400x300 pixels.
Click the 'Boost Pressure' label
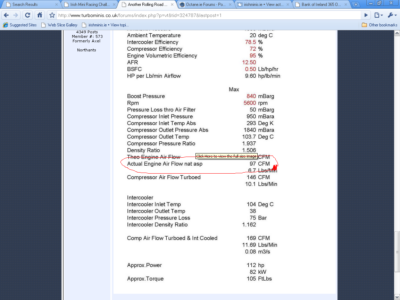point(146,96)
